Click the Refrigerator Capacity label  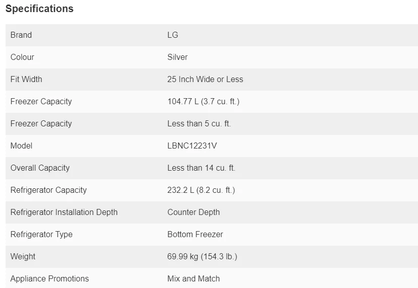click(48, 190)
